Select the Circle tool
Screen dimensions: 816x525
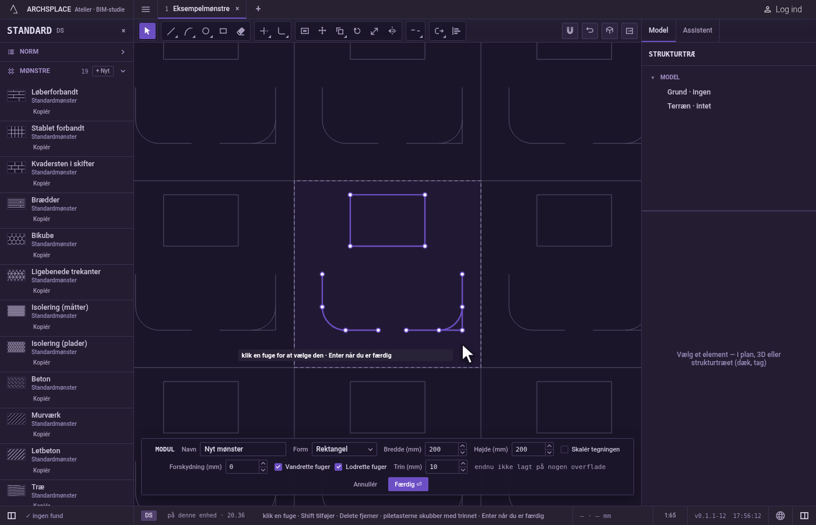coord(206,31)
